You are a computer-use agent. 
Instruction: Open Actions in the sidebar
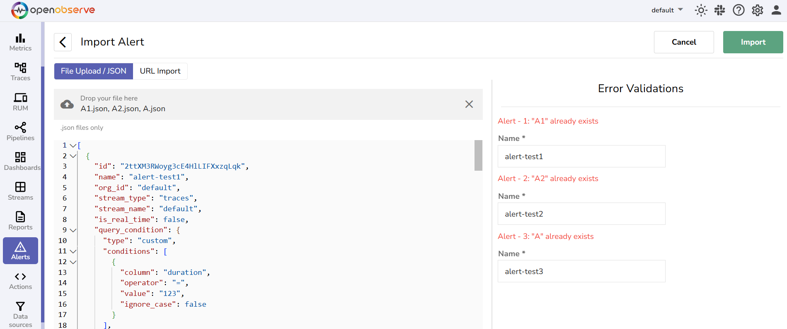click(20, 280)
